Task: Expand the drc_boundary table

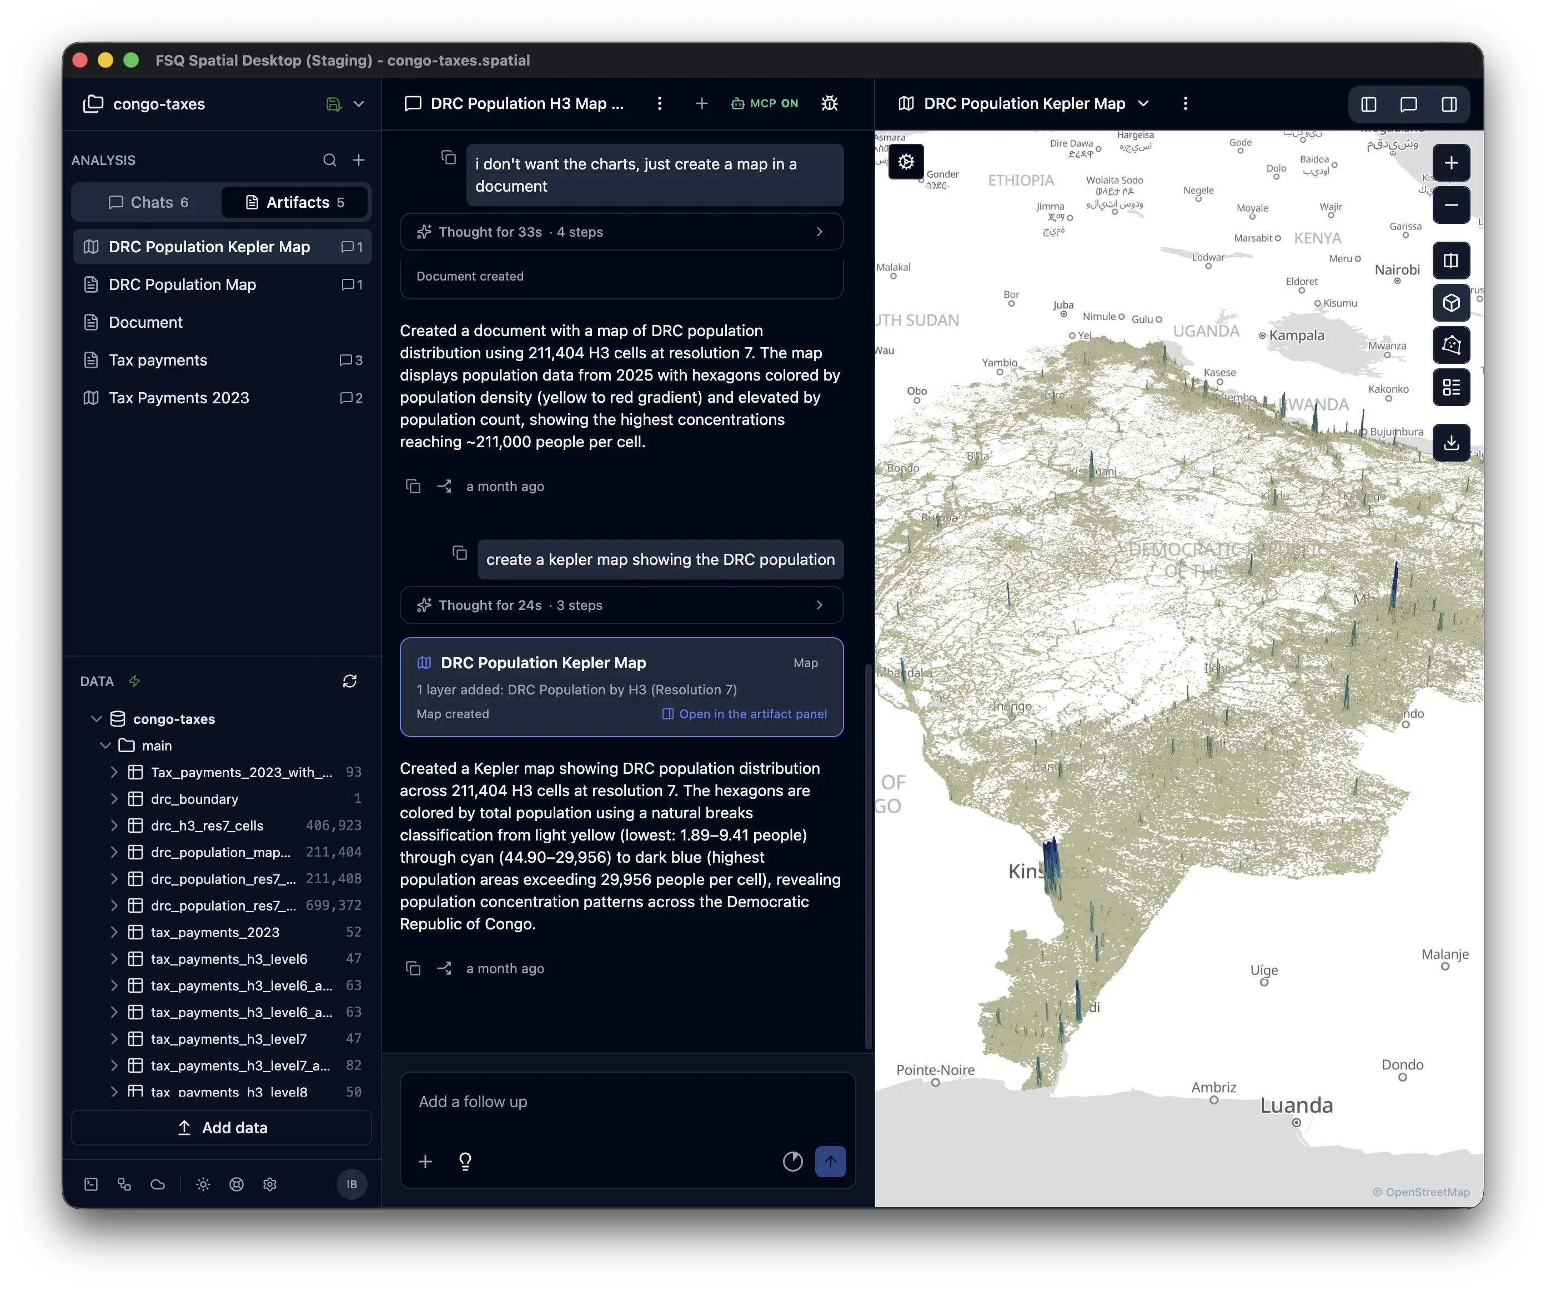Action: pos(114,799)
